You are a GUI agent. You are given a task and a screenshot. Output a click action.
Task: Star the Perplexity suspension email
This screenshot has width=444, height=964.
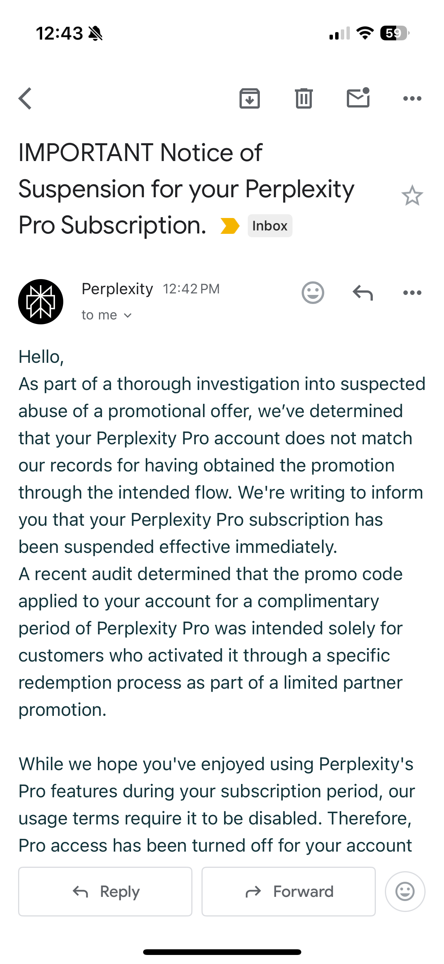412,195
